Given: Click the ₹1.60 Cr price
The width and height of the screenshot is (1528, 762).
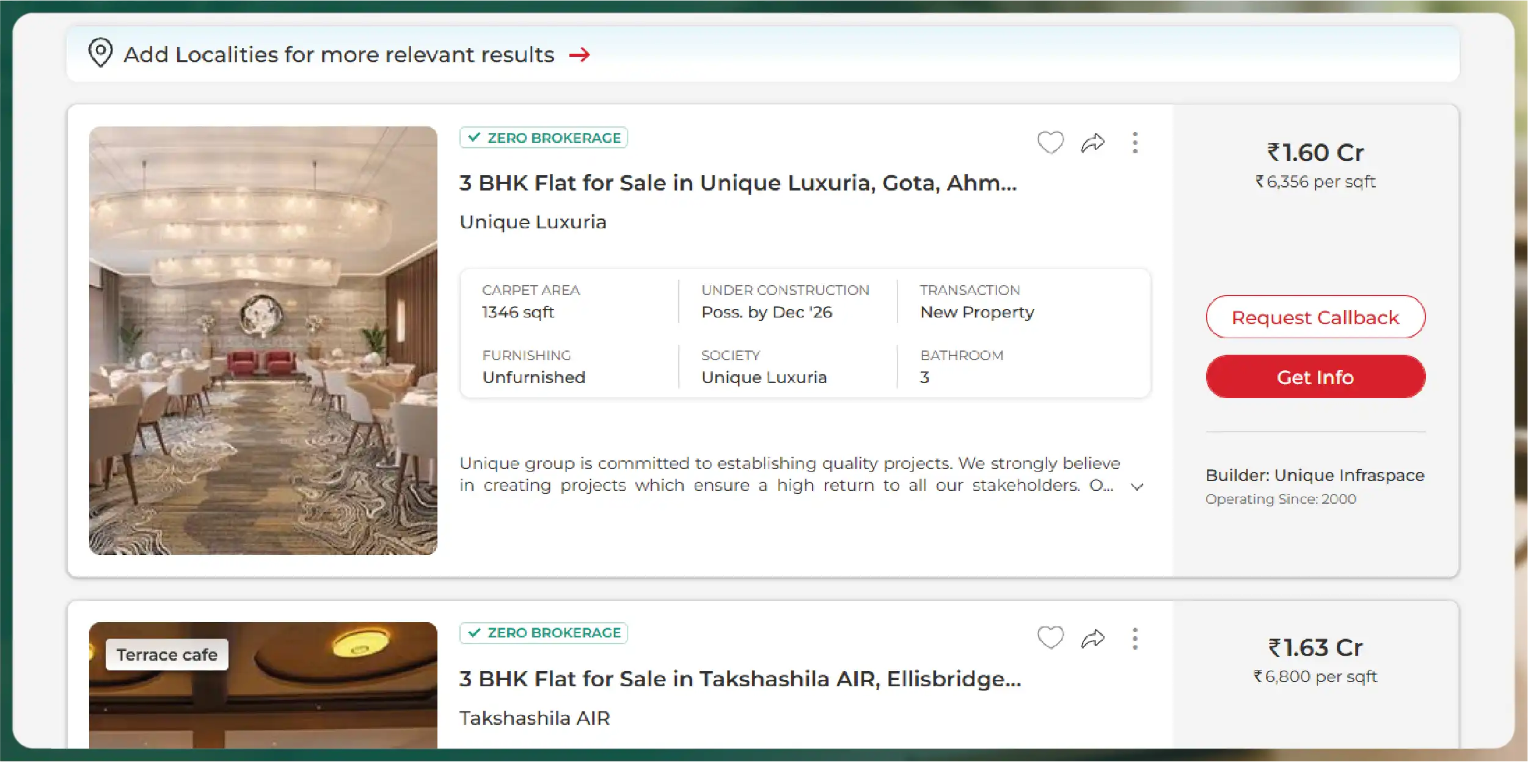Looking at the screenshot, I should (1315, 152).
